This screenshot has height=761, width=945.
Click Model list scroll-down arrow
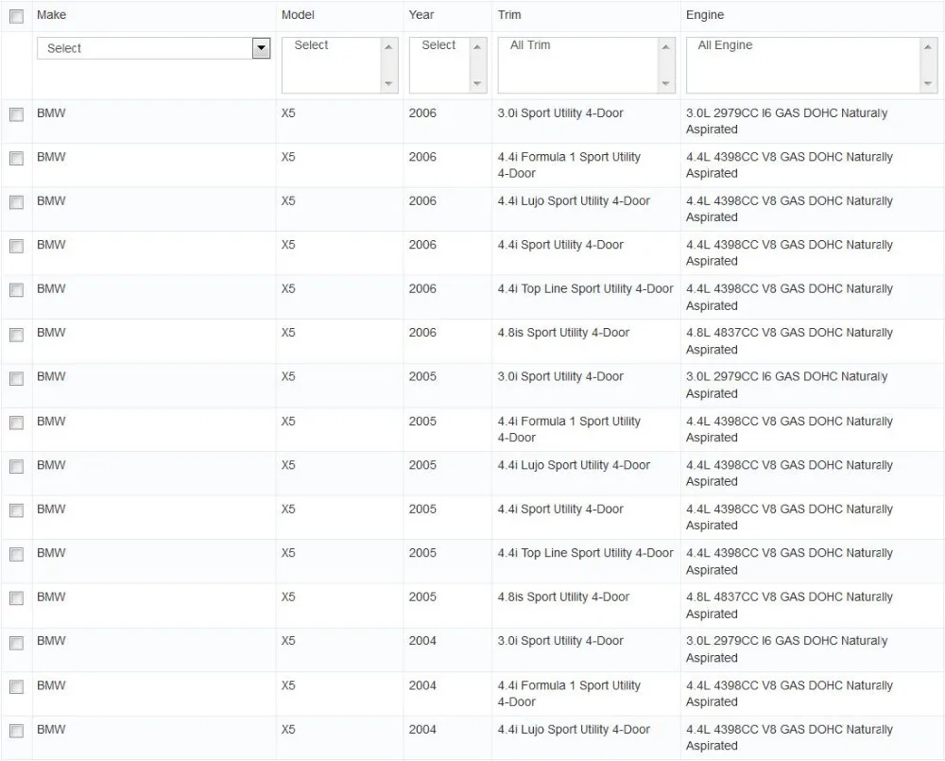pyautogui.click(x=388, y=83)
